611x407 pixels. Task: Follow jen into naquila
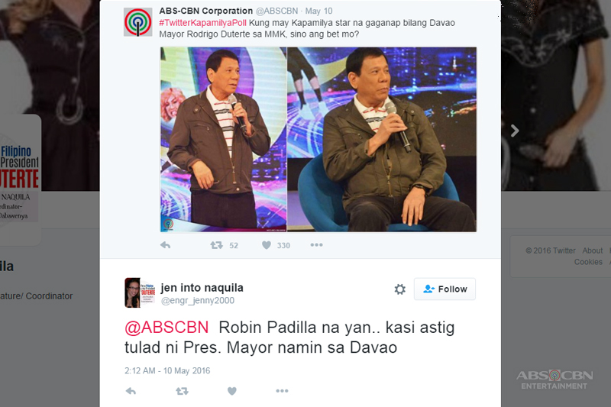pyautogui.click(x=445, y=289)
